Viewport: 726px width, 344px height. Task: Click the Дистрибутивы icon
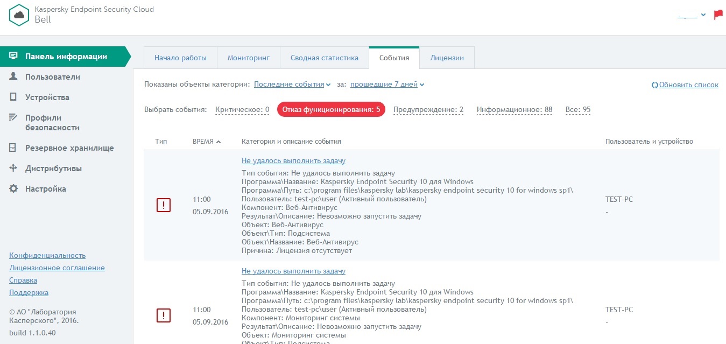13,169
